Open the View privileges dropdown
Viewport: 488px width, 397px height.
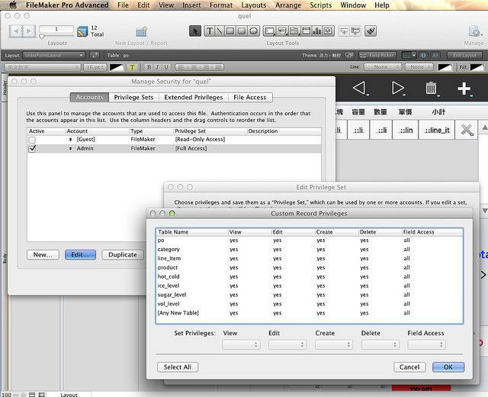click(x=241, y=344)
